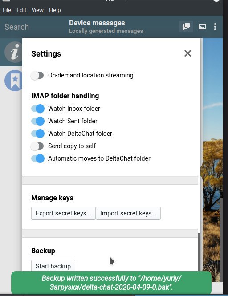Image resolution: width=228 pixels, height=296 pixels.
Task: Disable Watch Inbox folder switch
Action: pos(38,109)
